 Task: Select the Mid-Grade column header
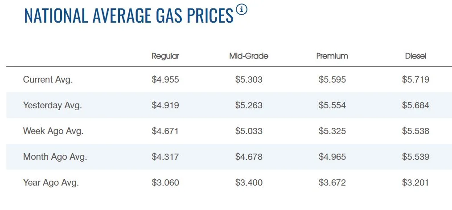[249, 56]
